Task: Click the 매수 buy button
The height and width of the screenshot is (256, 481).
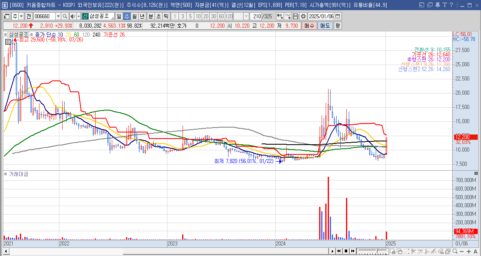Action: [309, 26]
